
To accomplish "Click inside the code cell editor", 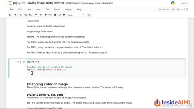I will pyautogui.click(x=105, y=68).
